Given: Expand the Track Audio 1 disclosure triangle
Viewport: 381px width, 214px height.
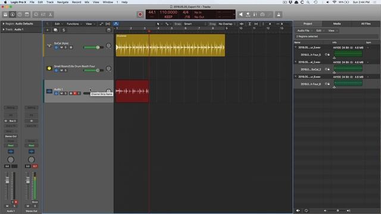Looking at the screenshot, I should click(4, 29).
